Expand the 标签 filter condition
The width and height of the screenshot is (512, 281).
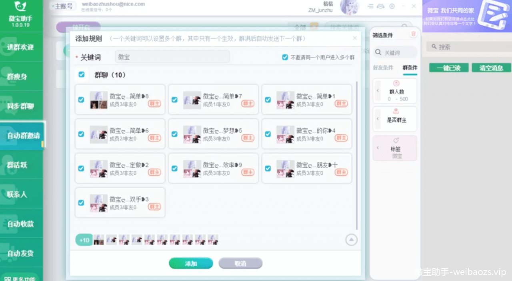tap(378, 148)
